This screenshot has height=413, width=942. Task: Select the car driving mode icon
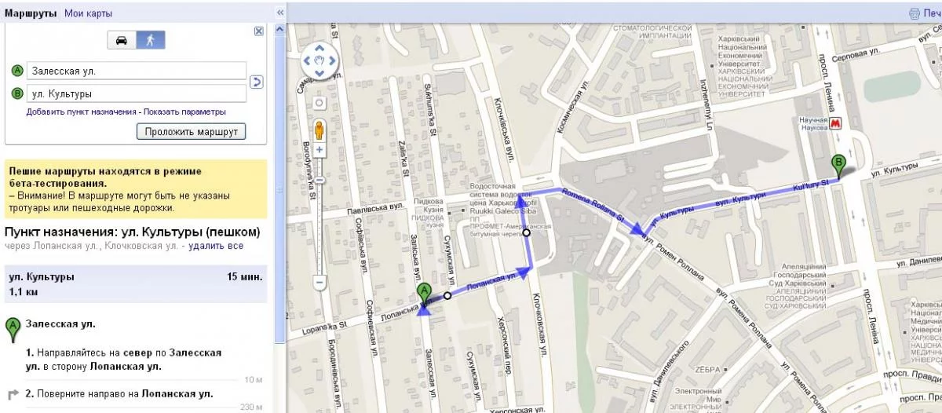[122, 41]
